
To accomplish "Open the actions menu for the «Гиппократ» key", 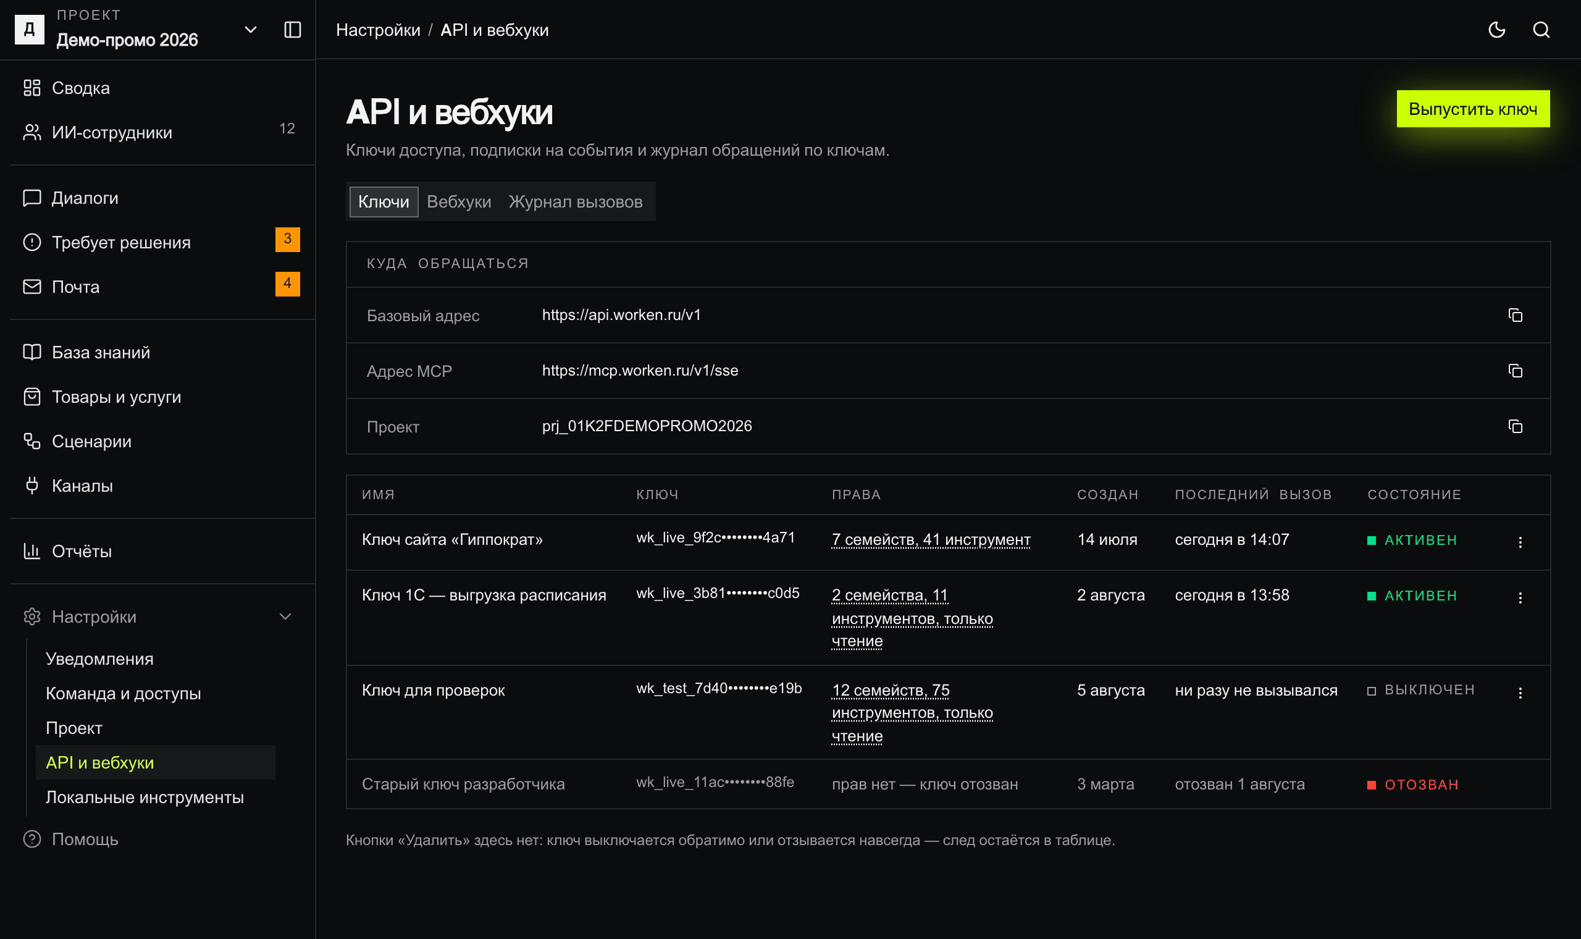I will click(1520, 542).
